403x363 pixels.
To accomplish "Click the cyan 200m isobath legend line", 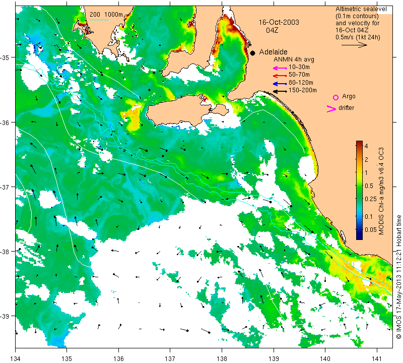I will click(99, 20).
